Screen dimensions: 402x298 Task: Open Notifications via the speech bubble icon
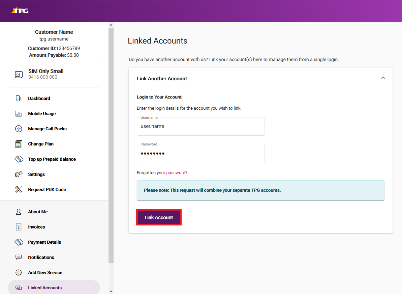tap(19, 257)
